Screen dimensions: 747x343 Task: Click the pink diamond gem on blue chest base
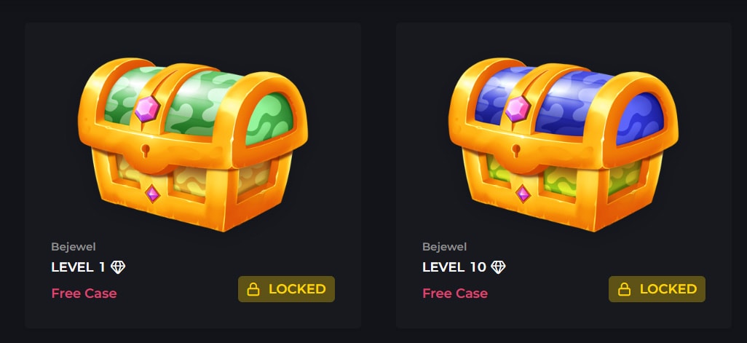[523, 194]
